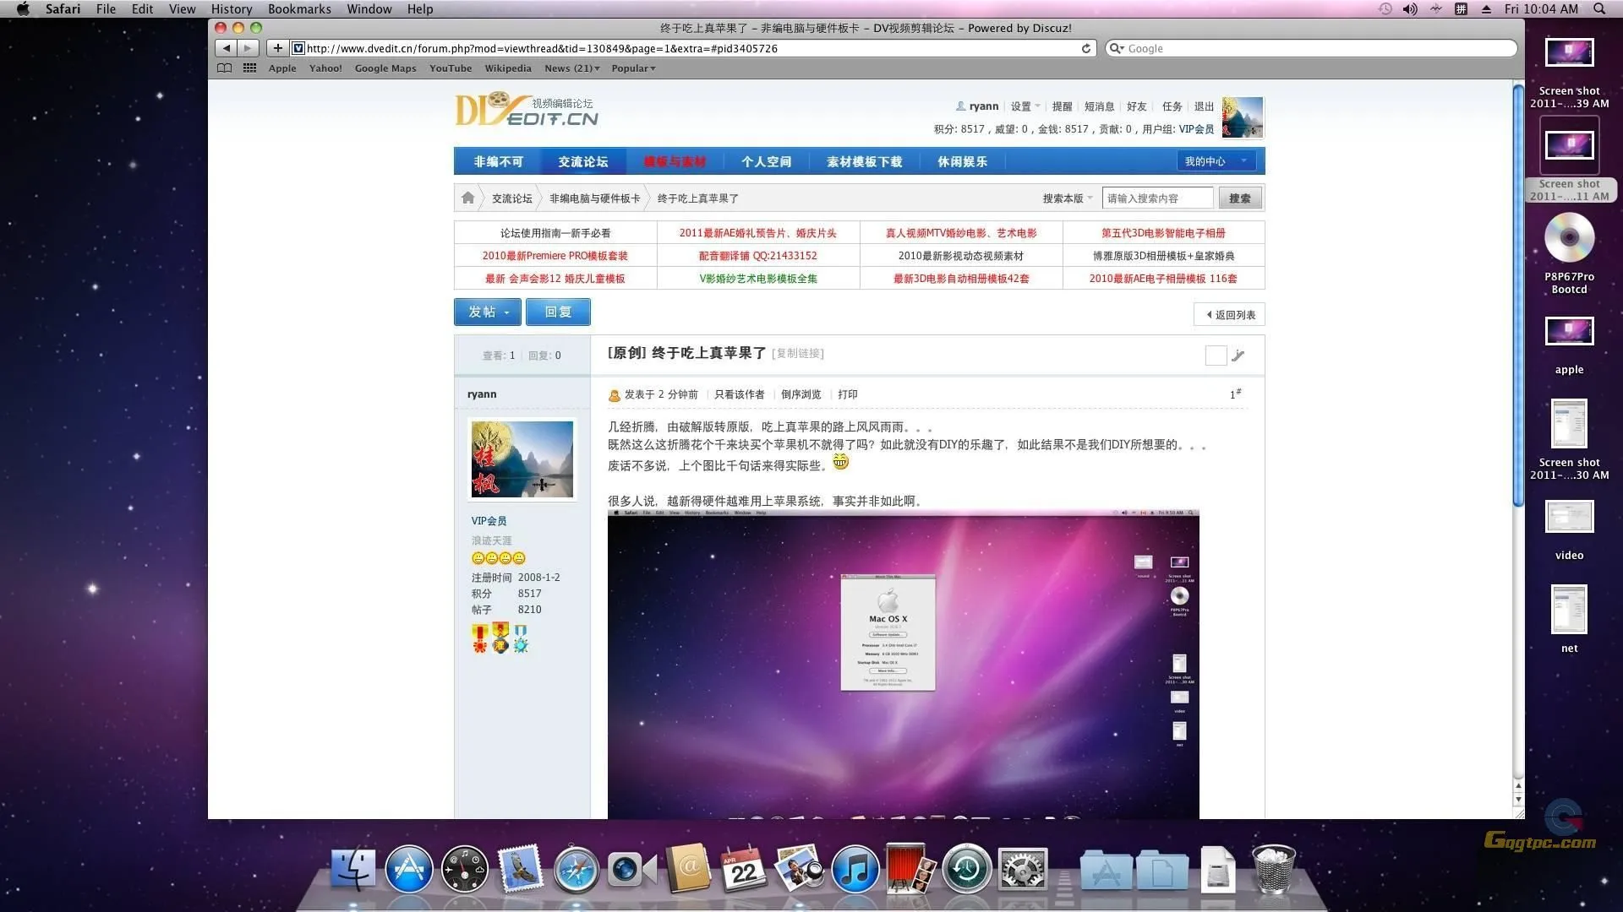Enable 倒序浏览 reverse post order
Viewport: 1623px width, 912px height.
(801, 394)
